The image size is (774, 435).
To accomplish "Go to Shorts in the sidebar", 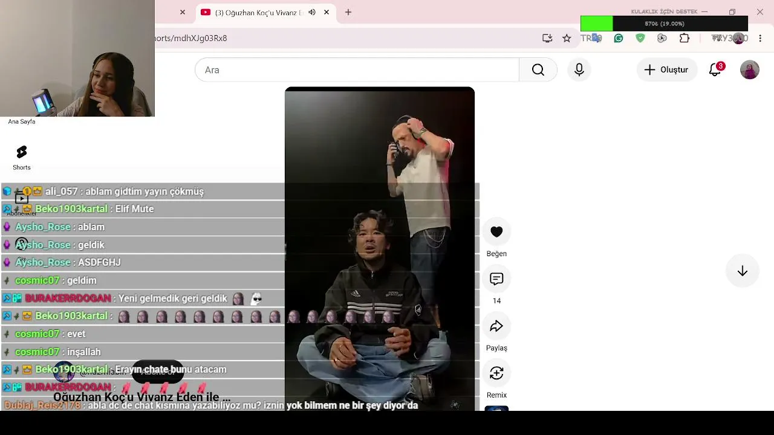I will tap(22, 158).
